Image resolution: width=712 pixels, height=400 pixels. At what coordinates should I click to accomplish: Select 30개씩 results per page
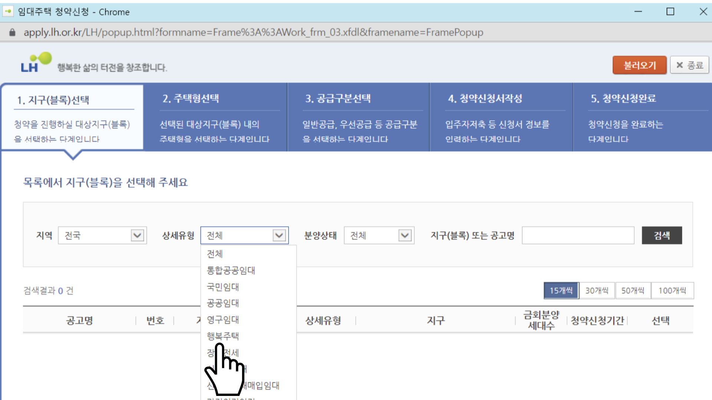[597, 290]
